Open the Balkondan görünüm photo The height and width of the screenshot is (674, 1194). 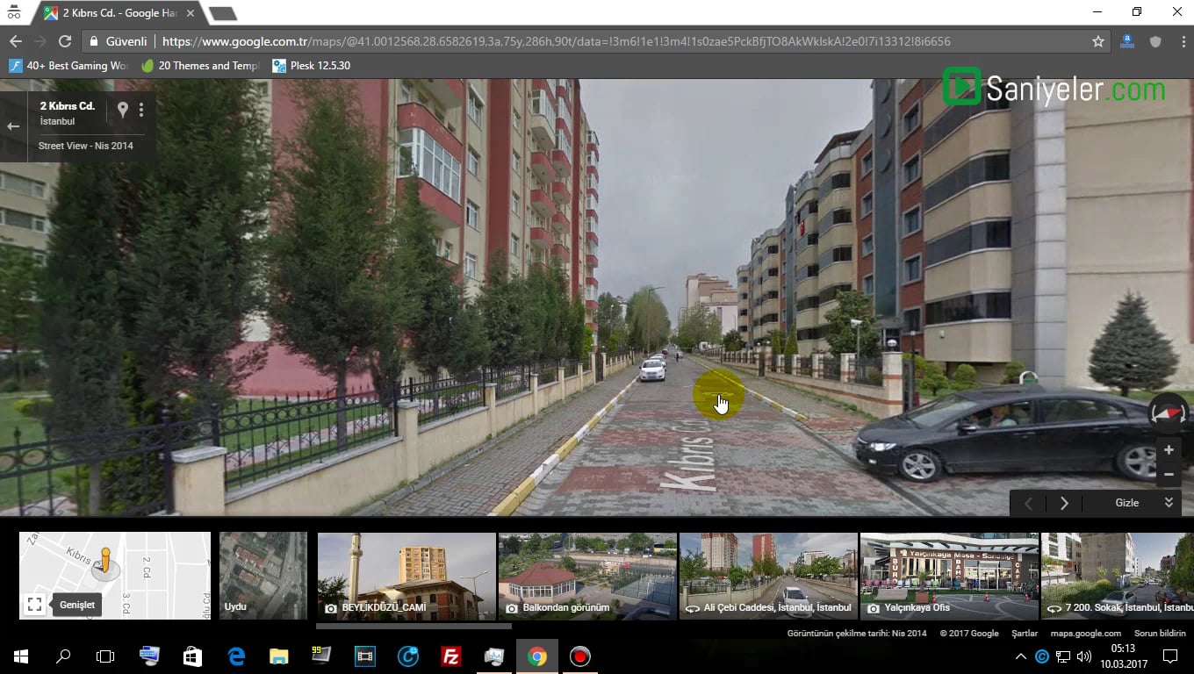(x=587, y=576)
